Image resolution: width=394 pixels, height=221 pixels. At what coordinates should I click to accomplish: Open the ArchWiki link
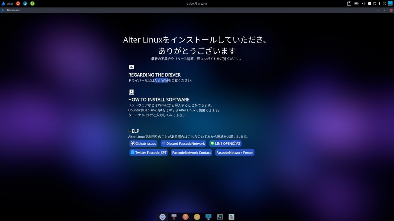pyautogui.click(x=161, y=81)
